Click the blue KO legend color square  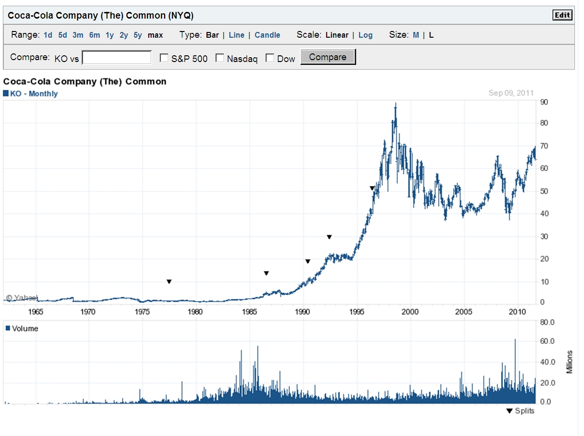[6, 93]
